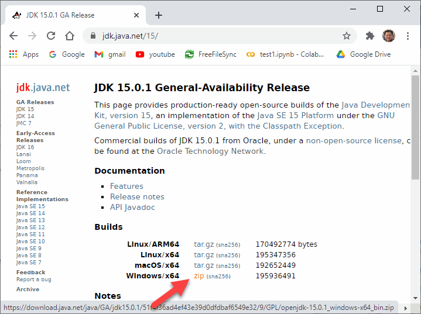Viewport: 421px width, 314px height.
Task: Click the scrollbar down arrow
Action: coord(415,298)
